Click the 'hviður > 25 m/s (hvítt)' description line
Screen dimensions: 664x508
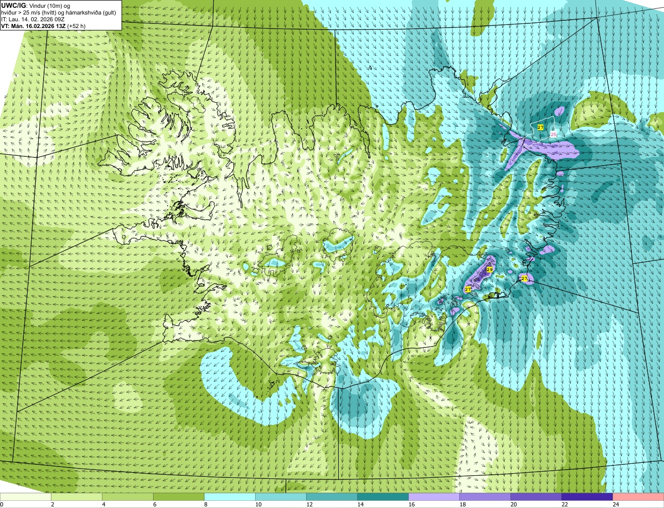point(59,12)
